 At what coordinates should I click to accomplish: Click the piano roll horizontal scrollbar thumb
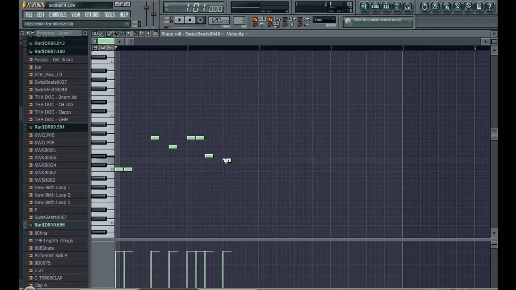click(x=129, y=41)
